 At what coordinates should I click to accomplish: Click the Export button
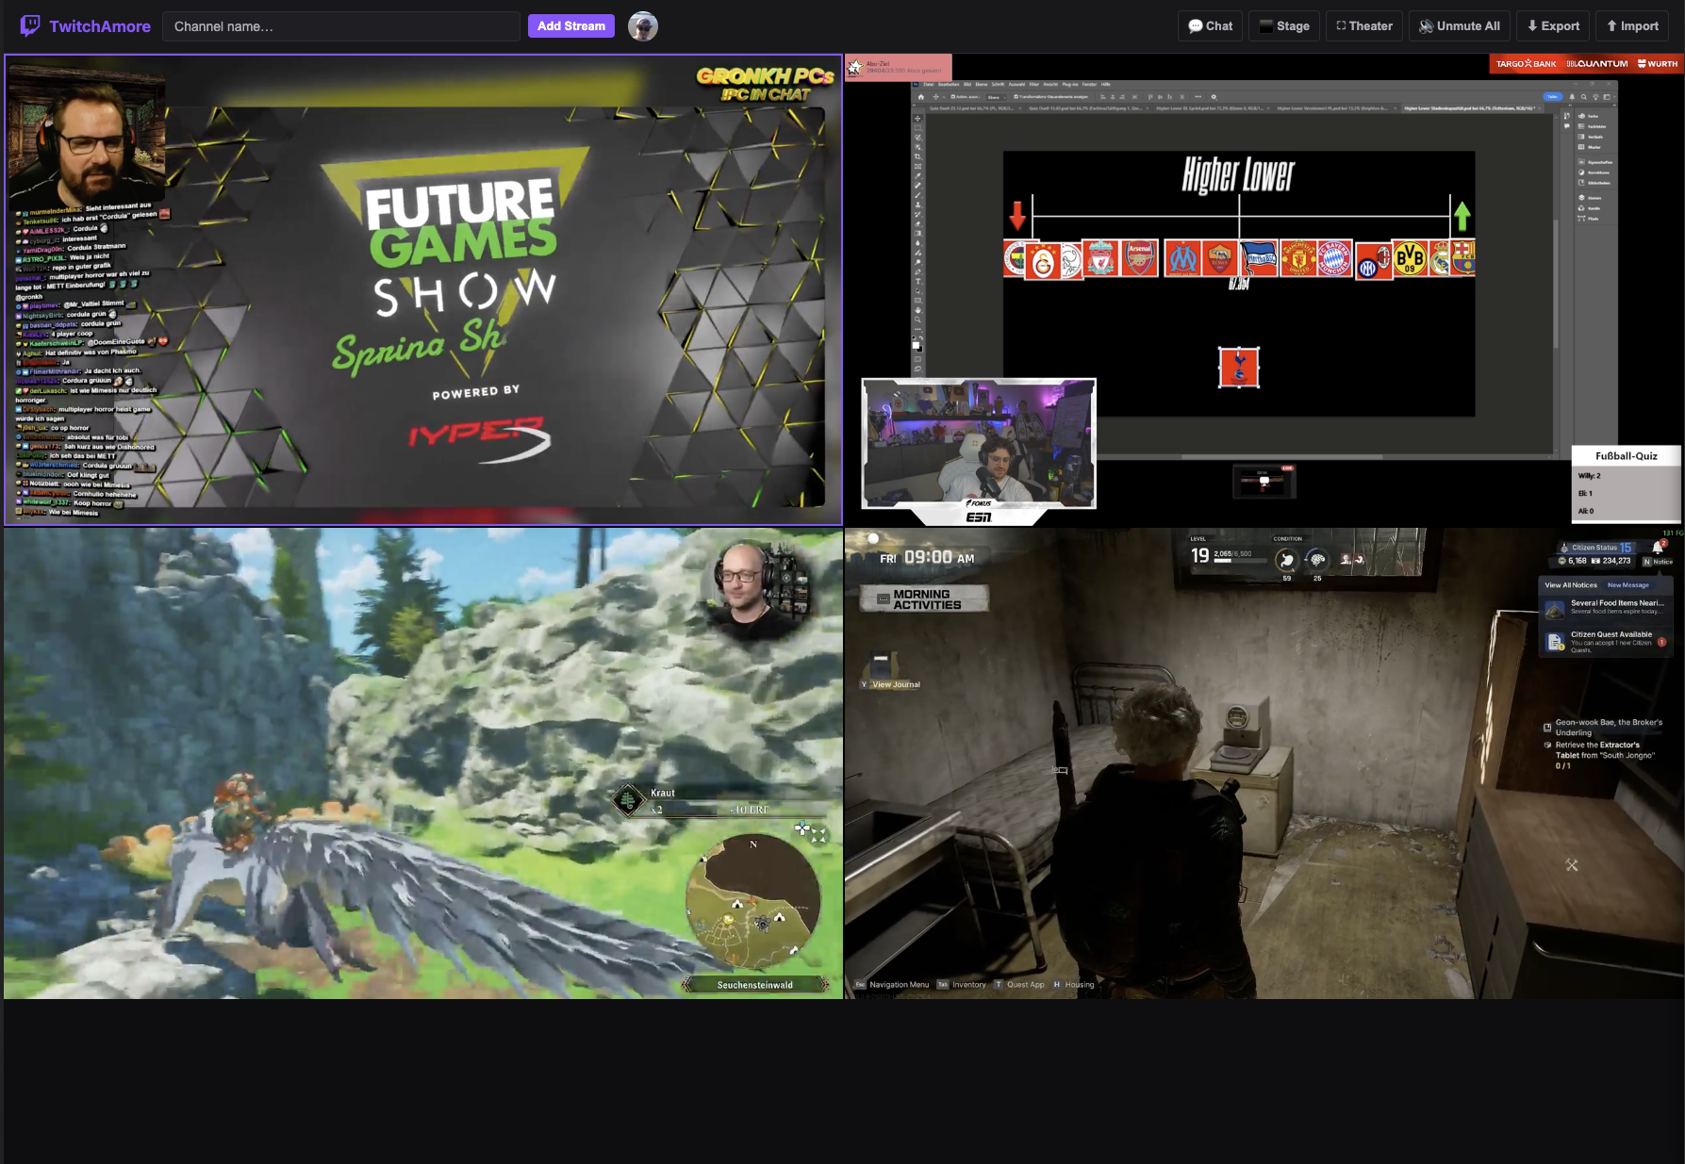tap(1553, 26)
